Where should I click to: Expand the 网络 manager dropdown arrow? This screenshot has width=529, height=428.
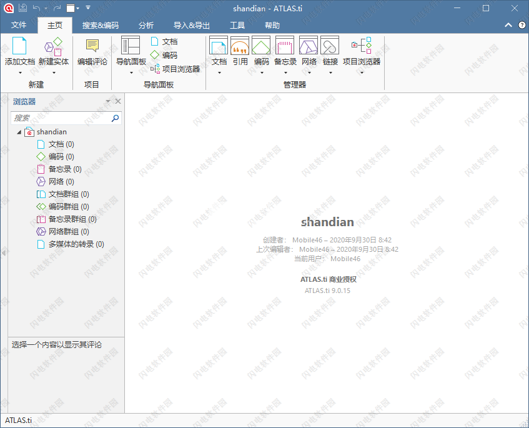coord(309,72)
